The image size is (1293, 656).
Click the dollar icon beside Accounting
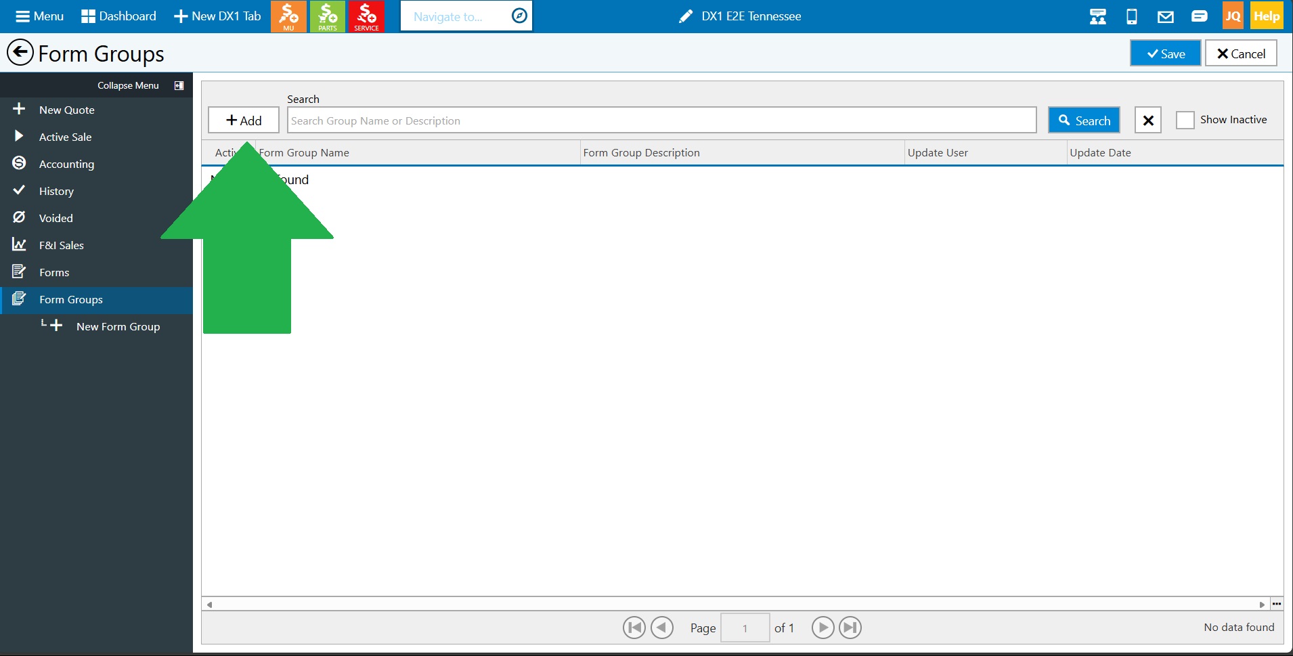(x=19, y=163)
